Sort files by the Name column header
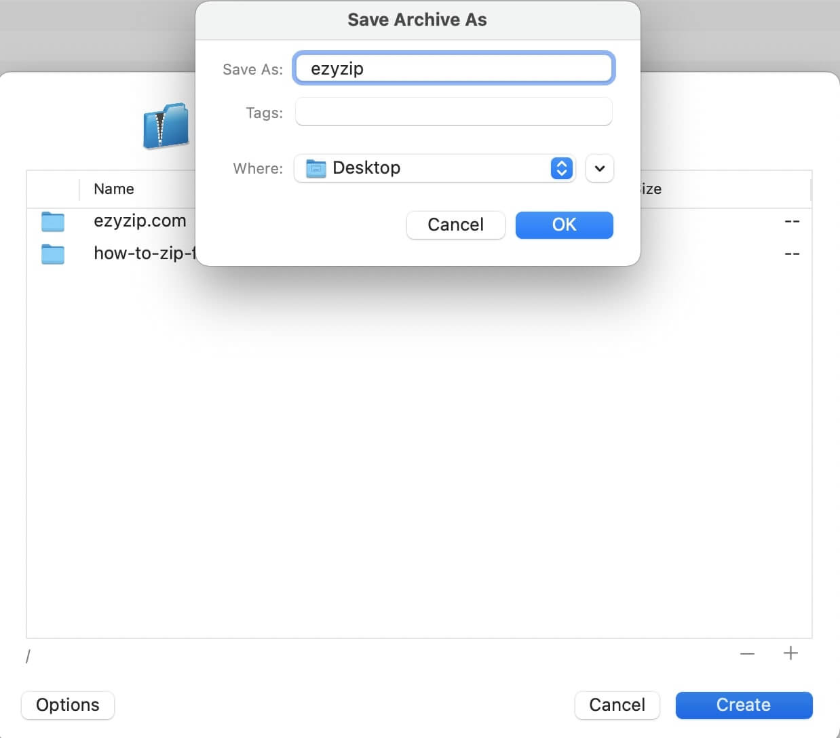 pos(113,189)
